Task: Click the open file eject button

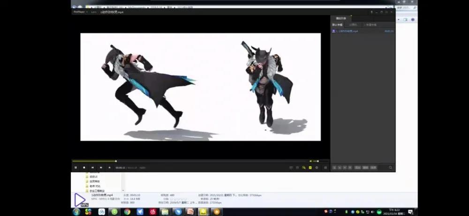Action: [109, 167]
